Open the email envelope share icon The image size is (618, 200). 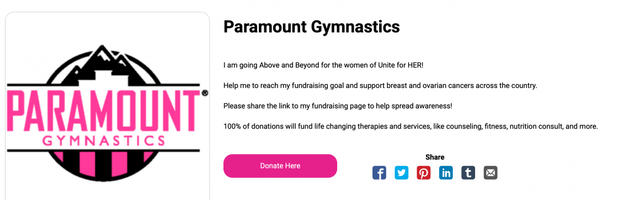[491, 173]
